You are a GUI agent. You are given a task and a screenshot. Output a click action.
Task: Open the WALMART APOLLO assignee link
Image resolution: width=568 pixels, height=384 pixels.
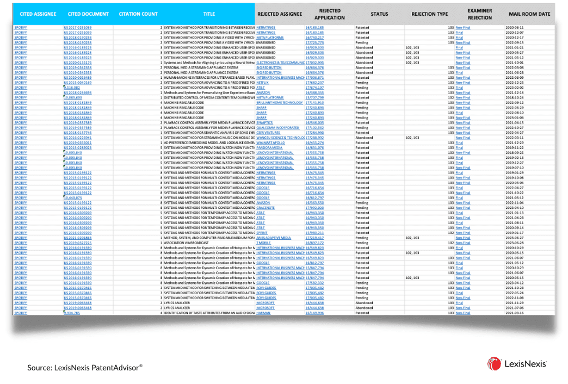[x=270, y=143]
